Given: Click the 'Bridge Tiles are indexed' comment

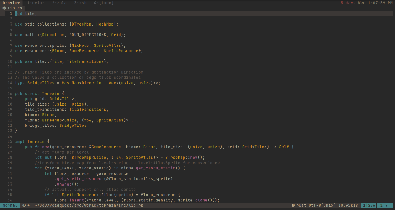Looking at the screenshot, I should pos(79,72).
